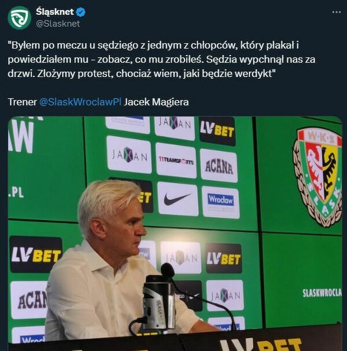Click the Jacek Magiera name text

coord(156,102)
